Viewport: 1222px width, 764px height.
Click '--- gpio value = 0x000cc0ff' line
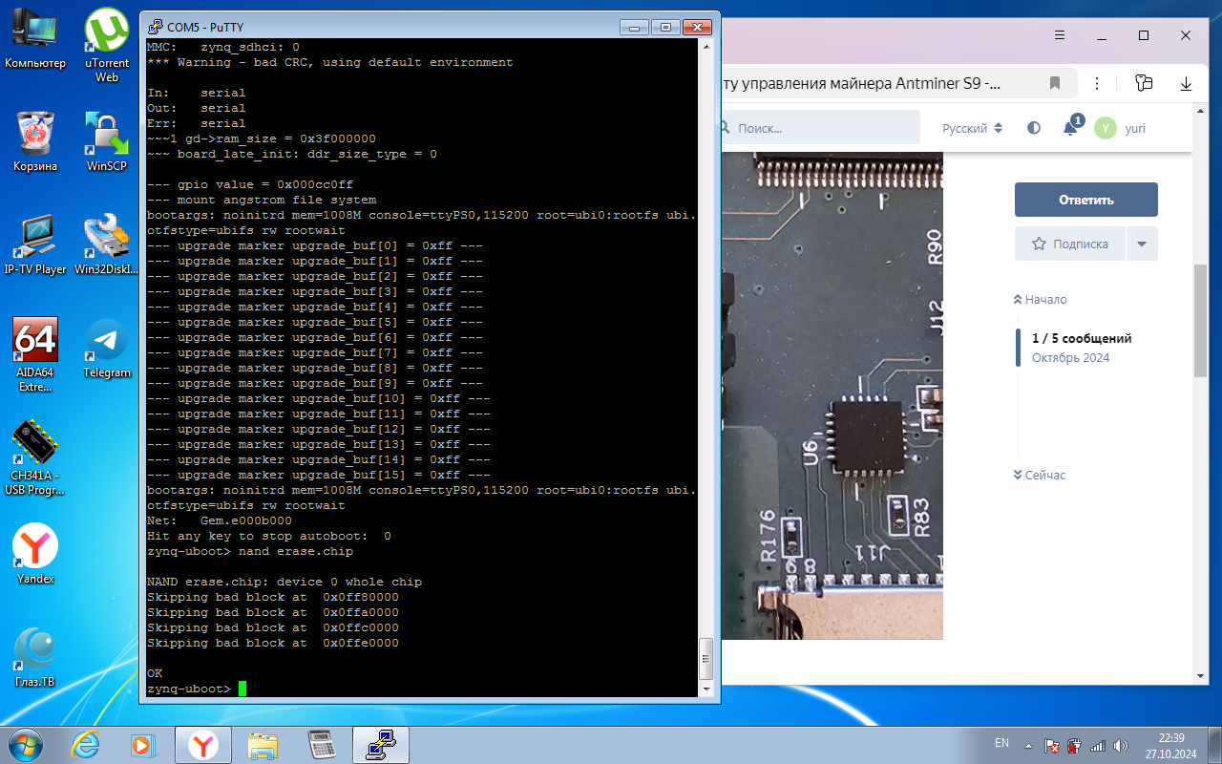point(250,184)
